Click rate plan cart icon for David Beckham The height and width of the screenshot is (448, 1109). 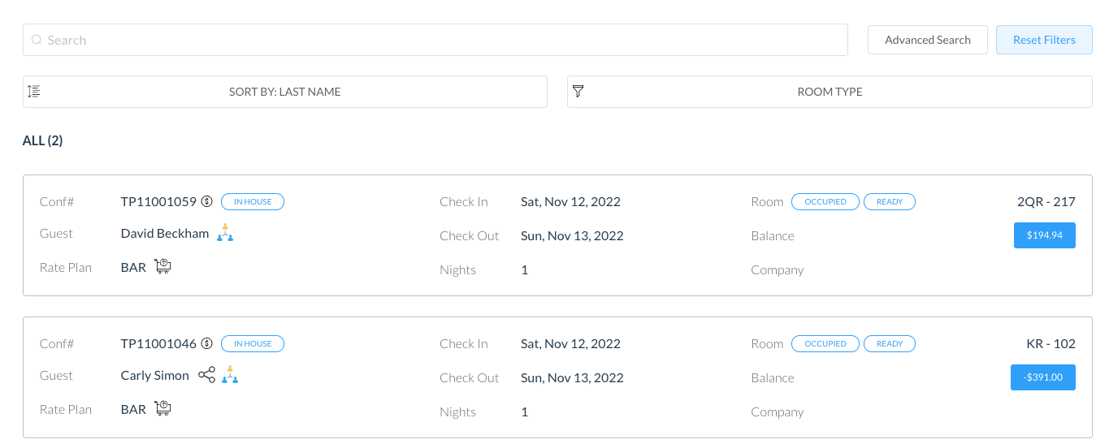pyautogui.click(x=162, y=267)
